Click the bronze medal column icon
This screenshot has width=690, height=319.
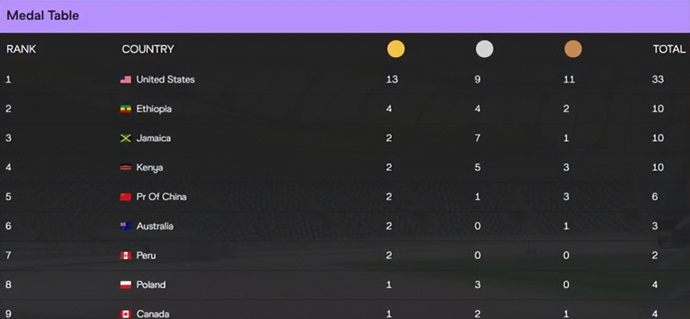(573, 49)
